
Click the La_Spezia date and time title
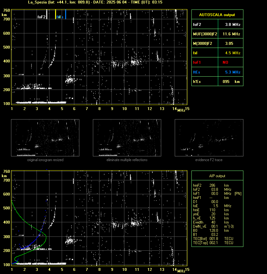pyautogui.click(x=95, y=2)
